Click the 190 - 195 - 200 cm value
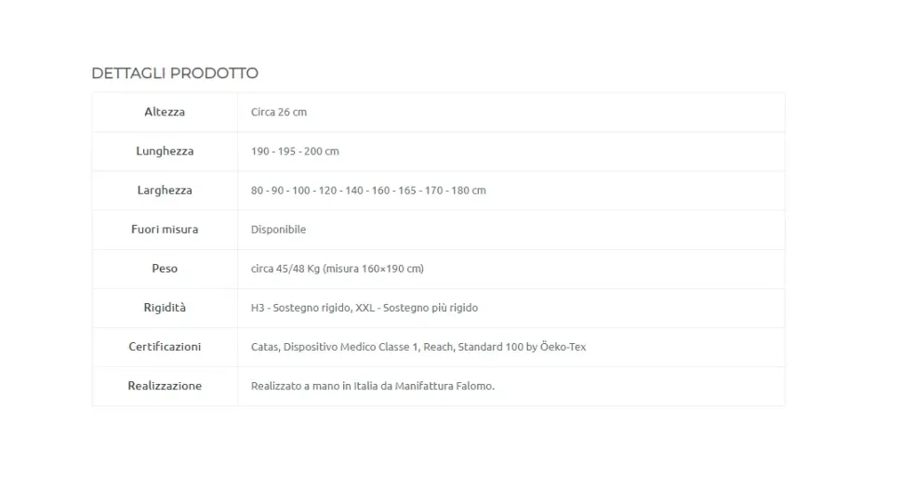902x503 pixels. (295, 151)
